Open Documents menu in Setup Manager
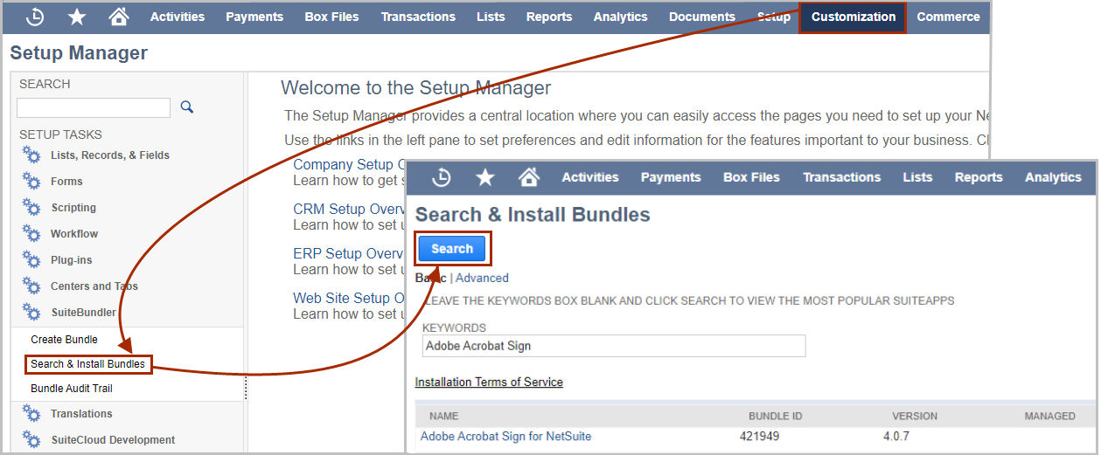This screenshot has height=455, width=1101. tap(702, 17)
